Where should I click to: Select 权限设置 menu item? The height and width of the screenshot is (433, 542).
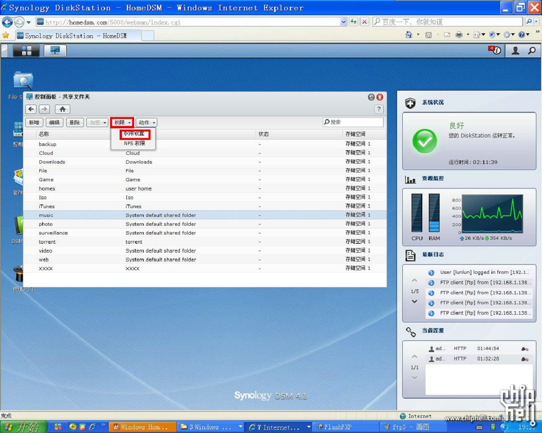click(x=134, y=134)
